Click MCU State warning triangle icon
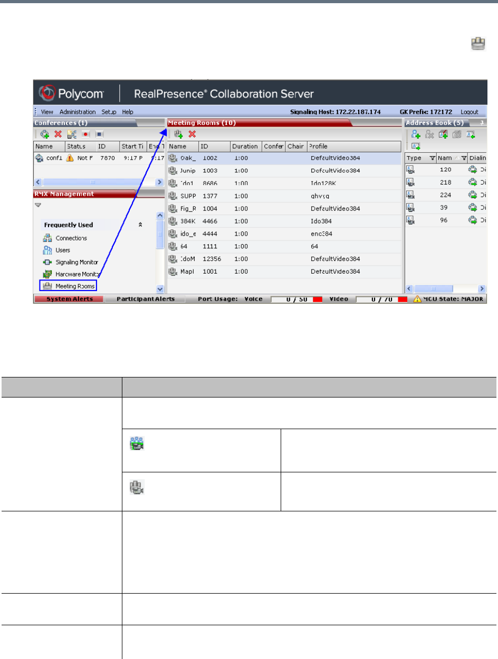 coord(417,299)
